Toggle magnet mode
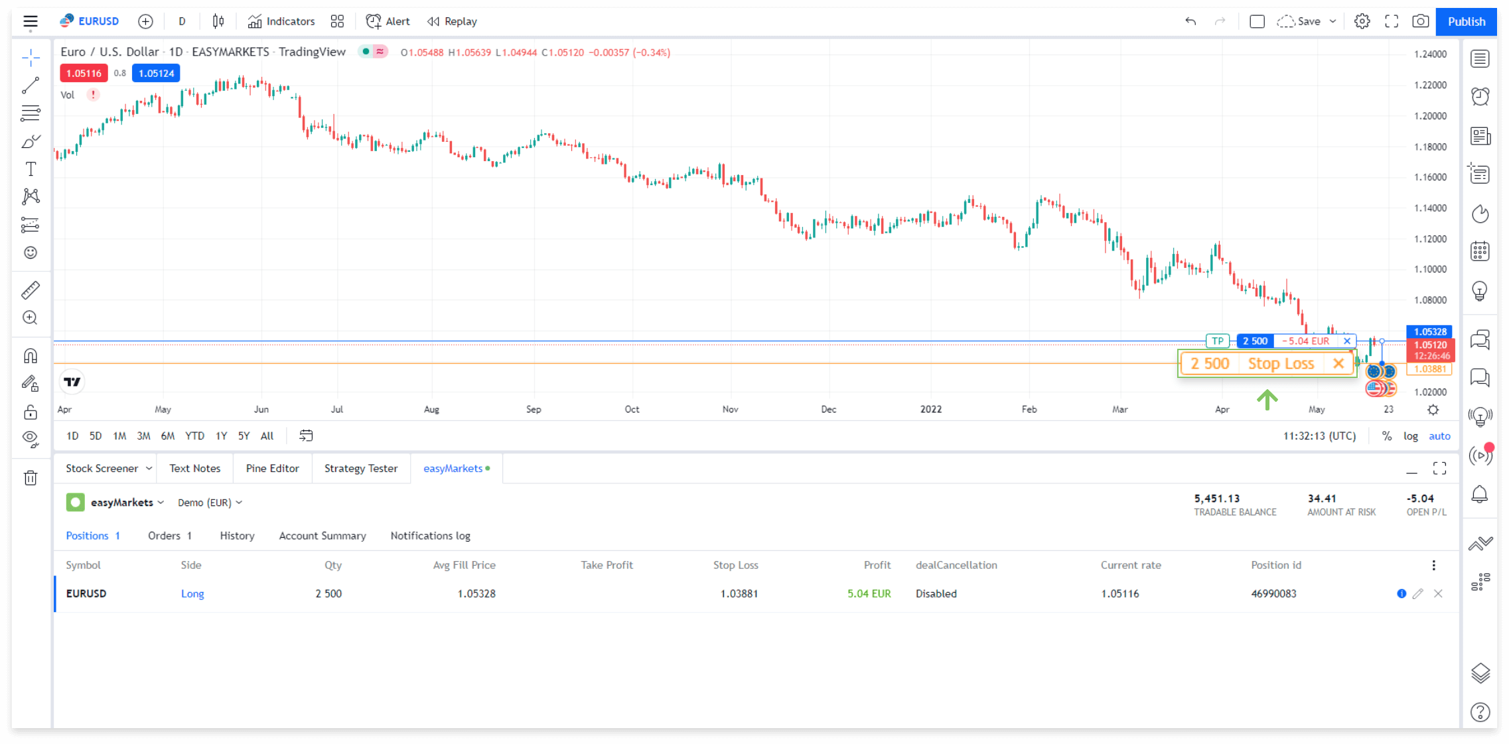 31,356
